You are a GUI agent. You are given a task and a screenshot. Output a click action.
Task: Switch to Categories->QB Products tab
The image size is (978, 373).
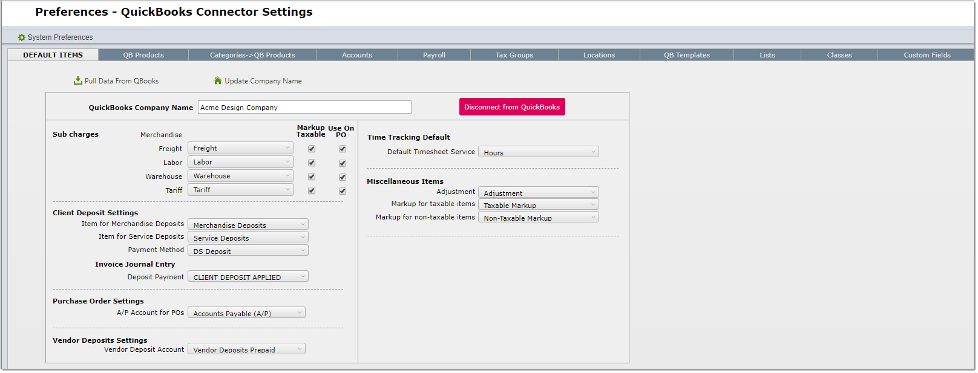252,55
